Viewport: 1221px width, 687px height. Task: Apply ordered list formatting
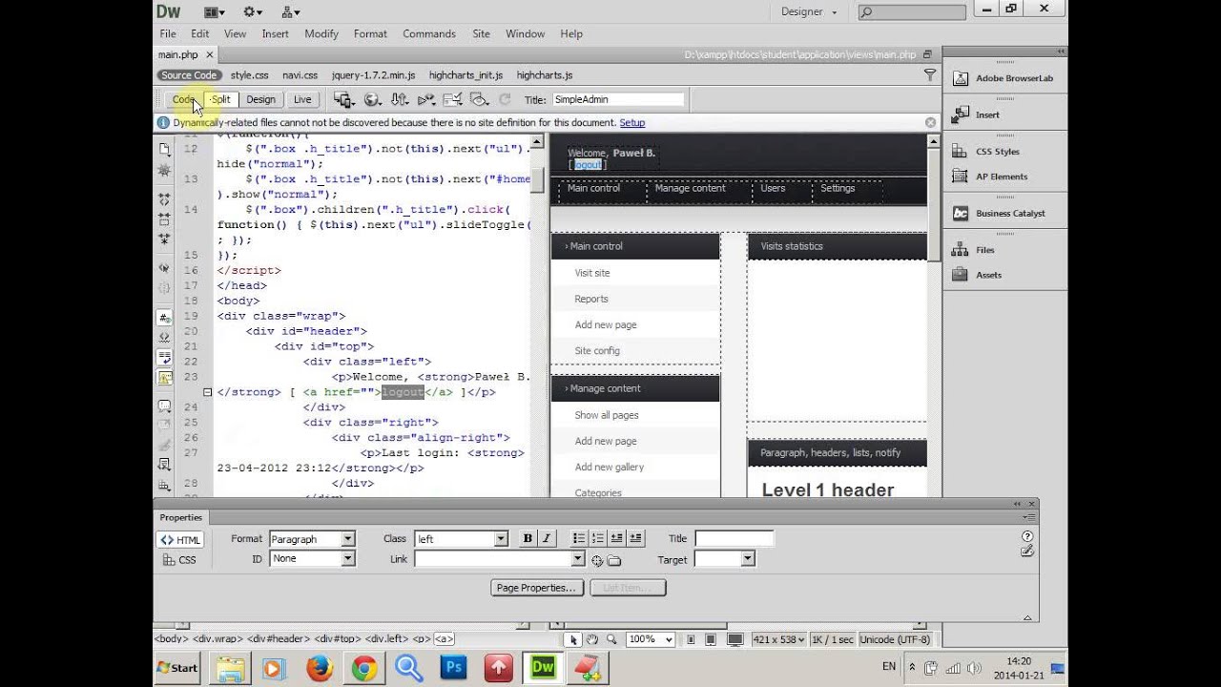pyautogui.click(x=597, y=539)
